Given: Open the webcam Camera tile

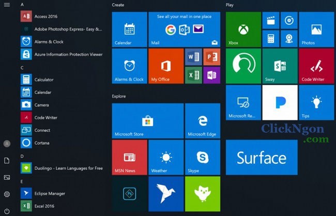Looking at the screenshot, I should pos(289,39).
